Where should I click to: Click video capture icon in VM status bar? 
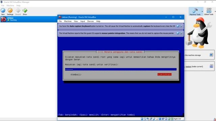163,119
